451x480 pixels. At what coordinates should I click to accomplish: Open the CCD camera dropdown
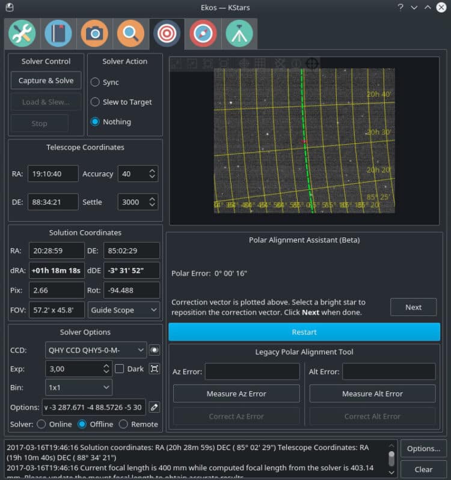coord(96,350)
